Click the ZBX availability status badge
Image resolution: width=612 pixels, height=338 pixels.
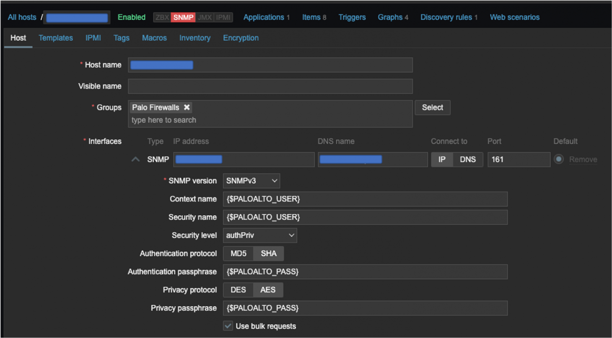162,17
